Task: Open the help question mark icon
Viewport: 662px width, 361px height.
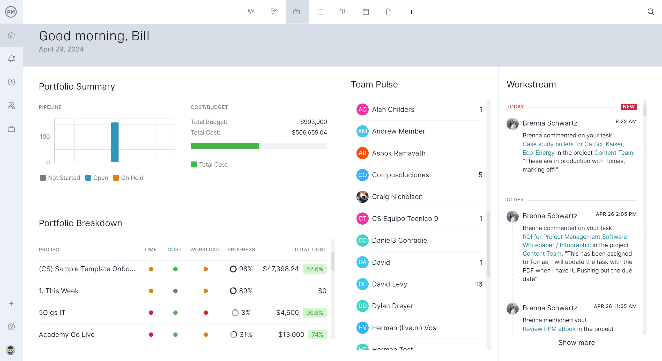Action: point(11,327)
